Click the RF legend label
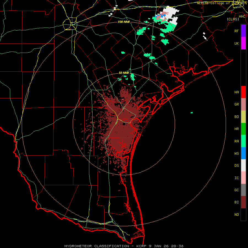 pos(236,31)
